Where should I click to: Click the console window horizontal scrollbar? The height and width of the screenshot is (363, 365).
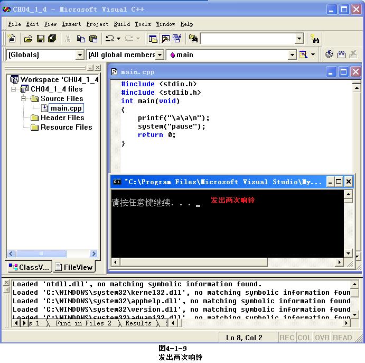(194, 262)
